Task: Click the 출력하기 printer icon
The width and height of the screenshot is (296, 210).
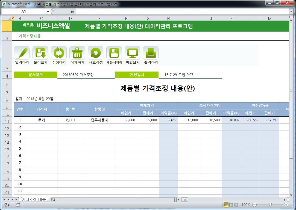Action: 151,53
